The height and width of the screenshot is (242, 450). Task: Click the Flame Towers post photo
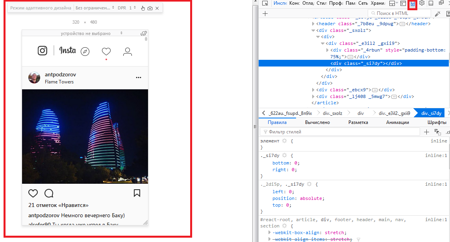pos(85,137)
